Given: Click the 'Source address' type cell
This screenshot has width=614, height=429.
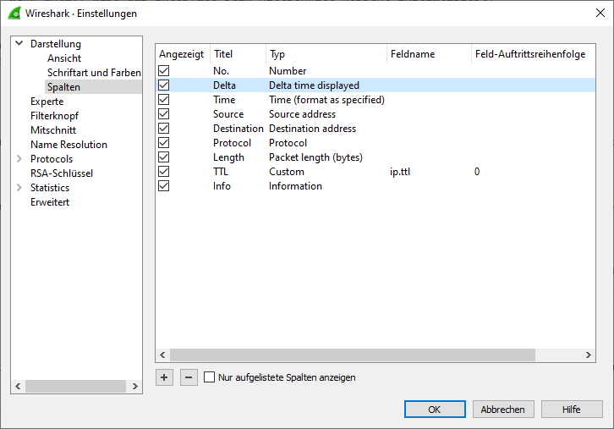Looking at the screenshot, I should [302, 114].
